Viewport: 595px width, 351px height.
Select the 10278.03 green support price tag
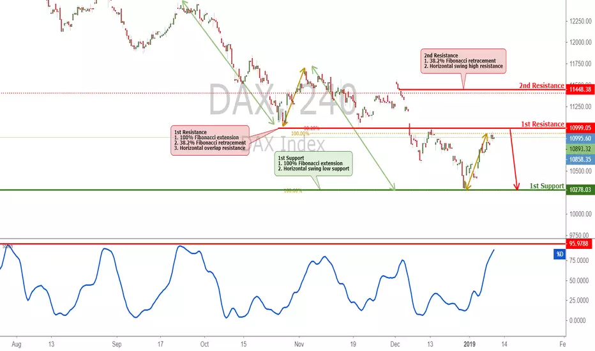580,190
